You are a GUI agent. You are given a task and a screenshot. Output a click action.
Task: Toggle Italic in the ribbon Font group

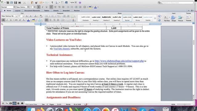tap(7, 20)
